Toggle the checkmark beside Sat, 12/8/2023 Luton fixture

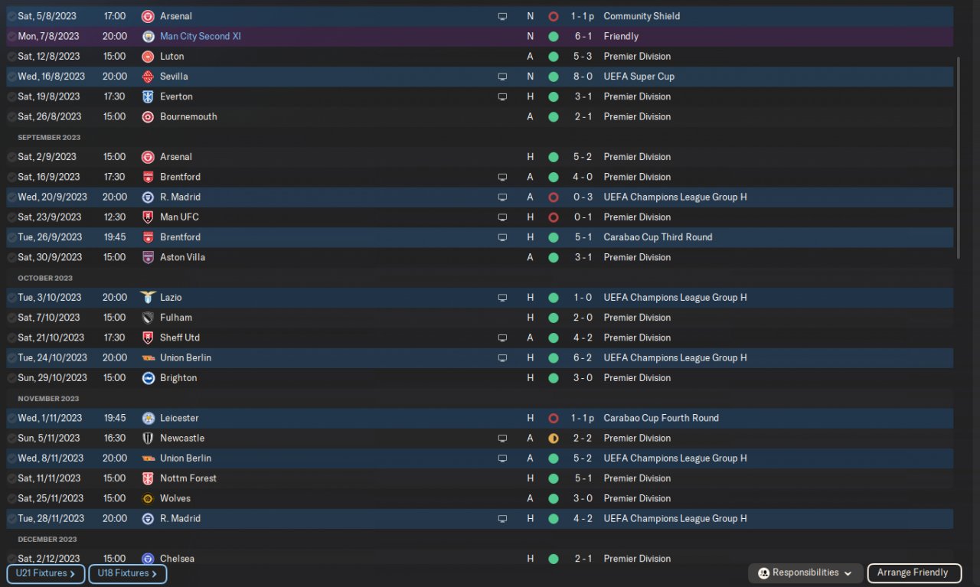click(11, 57)
